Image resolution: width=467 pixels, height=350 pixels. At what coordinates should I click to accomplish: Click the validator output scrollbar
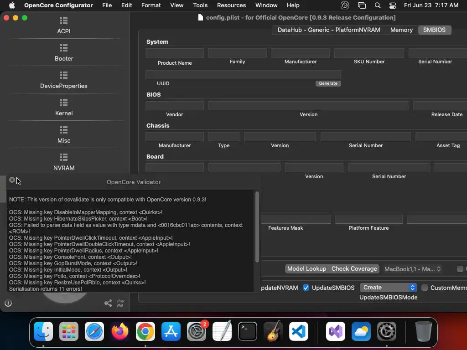coord(257,227)
